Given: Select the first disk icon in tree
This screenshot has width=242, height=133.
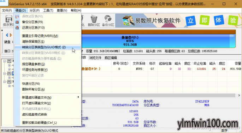Looking at the screenshot, I should pyautogui.click(x=9, y=61).
